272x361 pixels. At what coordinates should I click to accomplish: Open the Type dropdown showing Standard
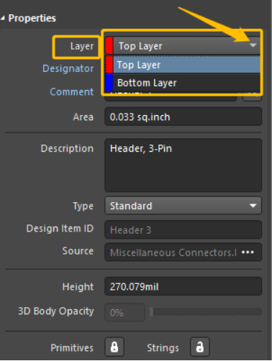coord(183,206)
